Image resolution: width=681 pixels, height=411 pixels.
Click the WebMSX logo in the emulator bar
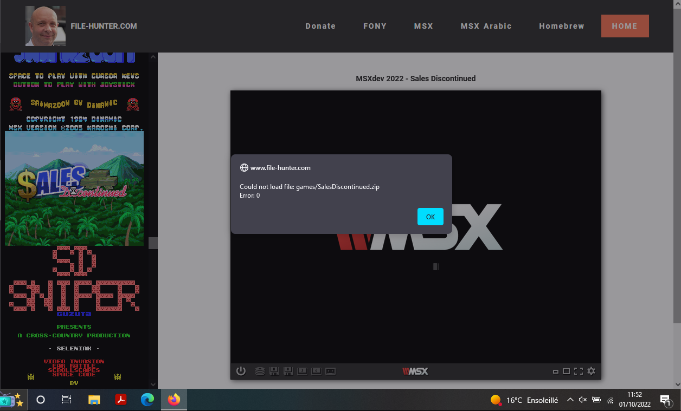415,371
